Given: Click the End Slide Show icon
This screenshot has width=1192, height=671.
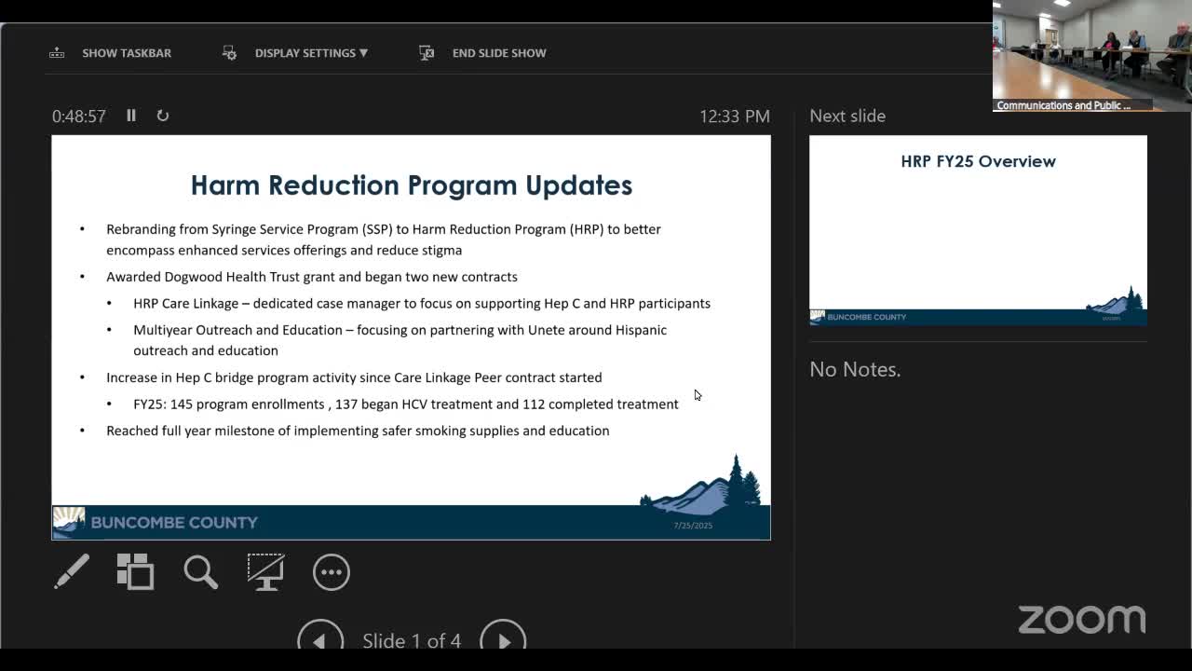Looking at the screenshot, I should point(427,53).
